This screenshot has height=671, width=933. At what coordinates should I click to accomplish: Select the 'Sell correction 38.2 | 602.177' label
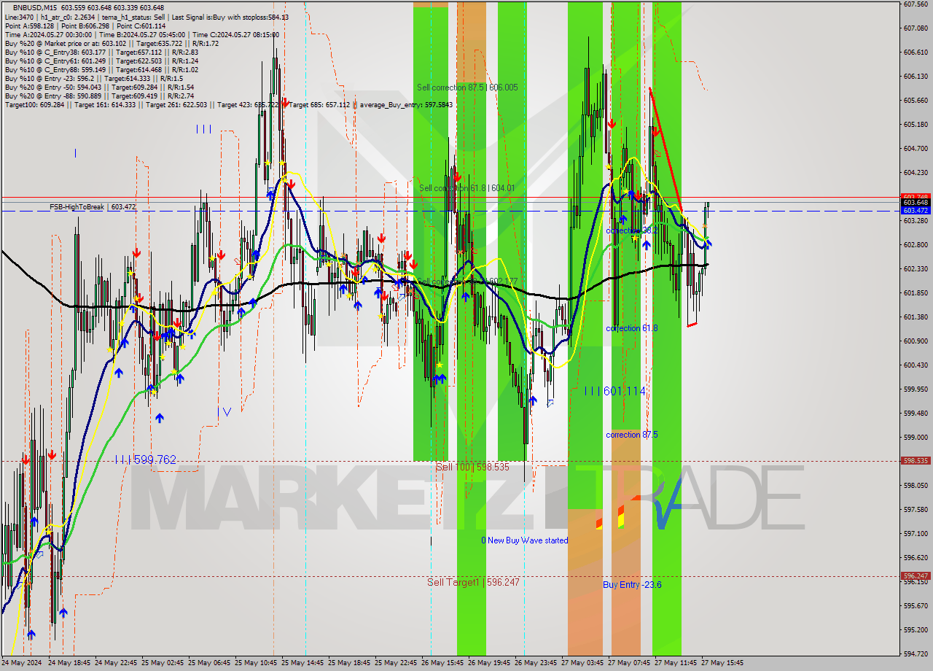point(467,281)
